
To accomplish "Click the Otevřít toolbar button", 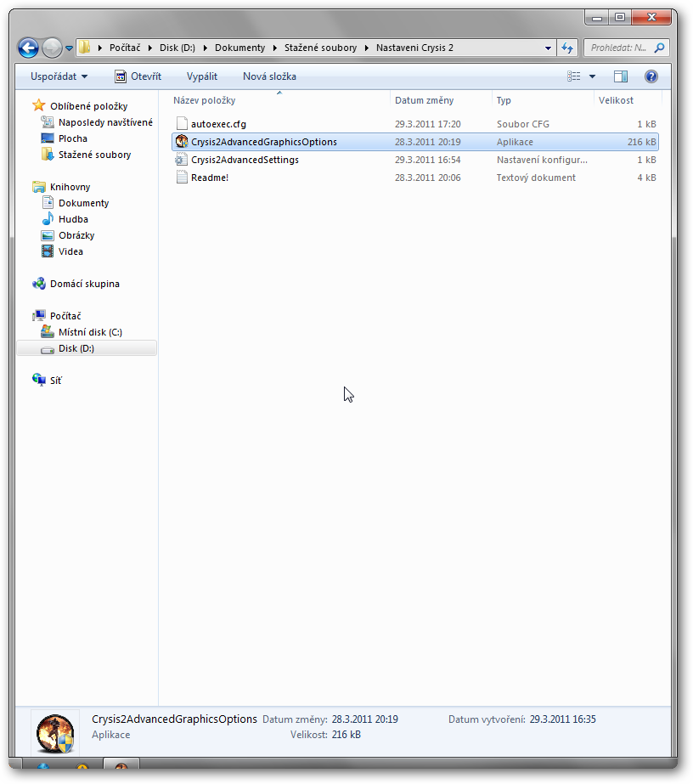I will [x=138, y=76].
